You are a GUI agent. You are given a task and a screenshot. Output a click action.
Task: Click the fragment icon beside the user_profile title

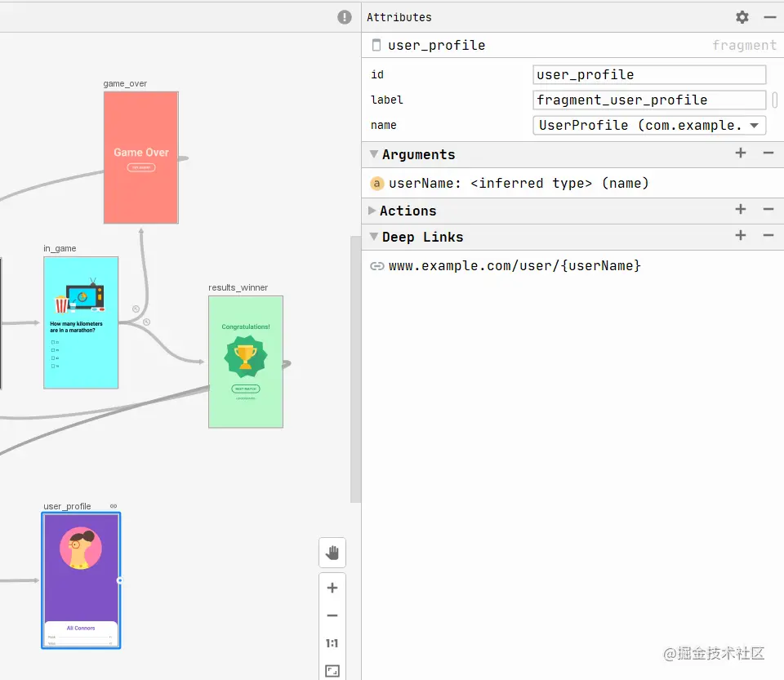point(376,46)
